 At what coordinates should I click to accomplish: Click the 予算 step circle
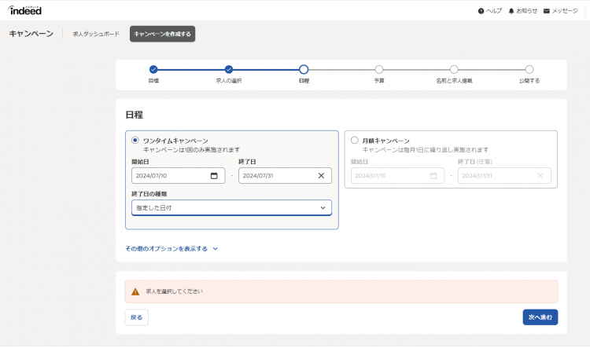[379, 70]
